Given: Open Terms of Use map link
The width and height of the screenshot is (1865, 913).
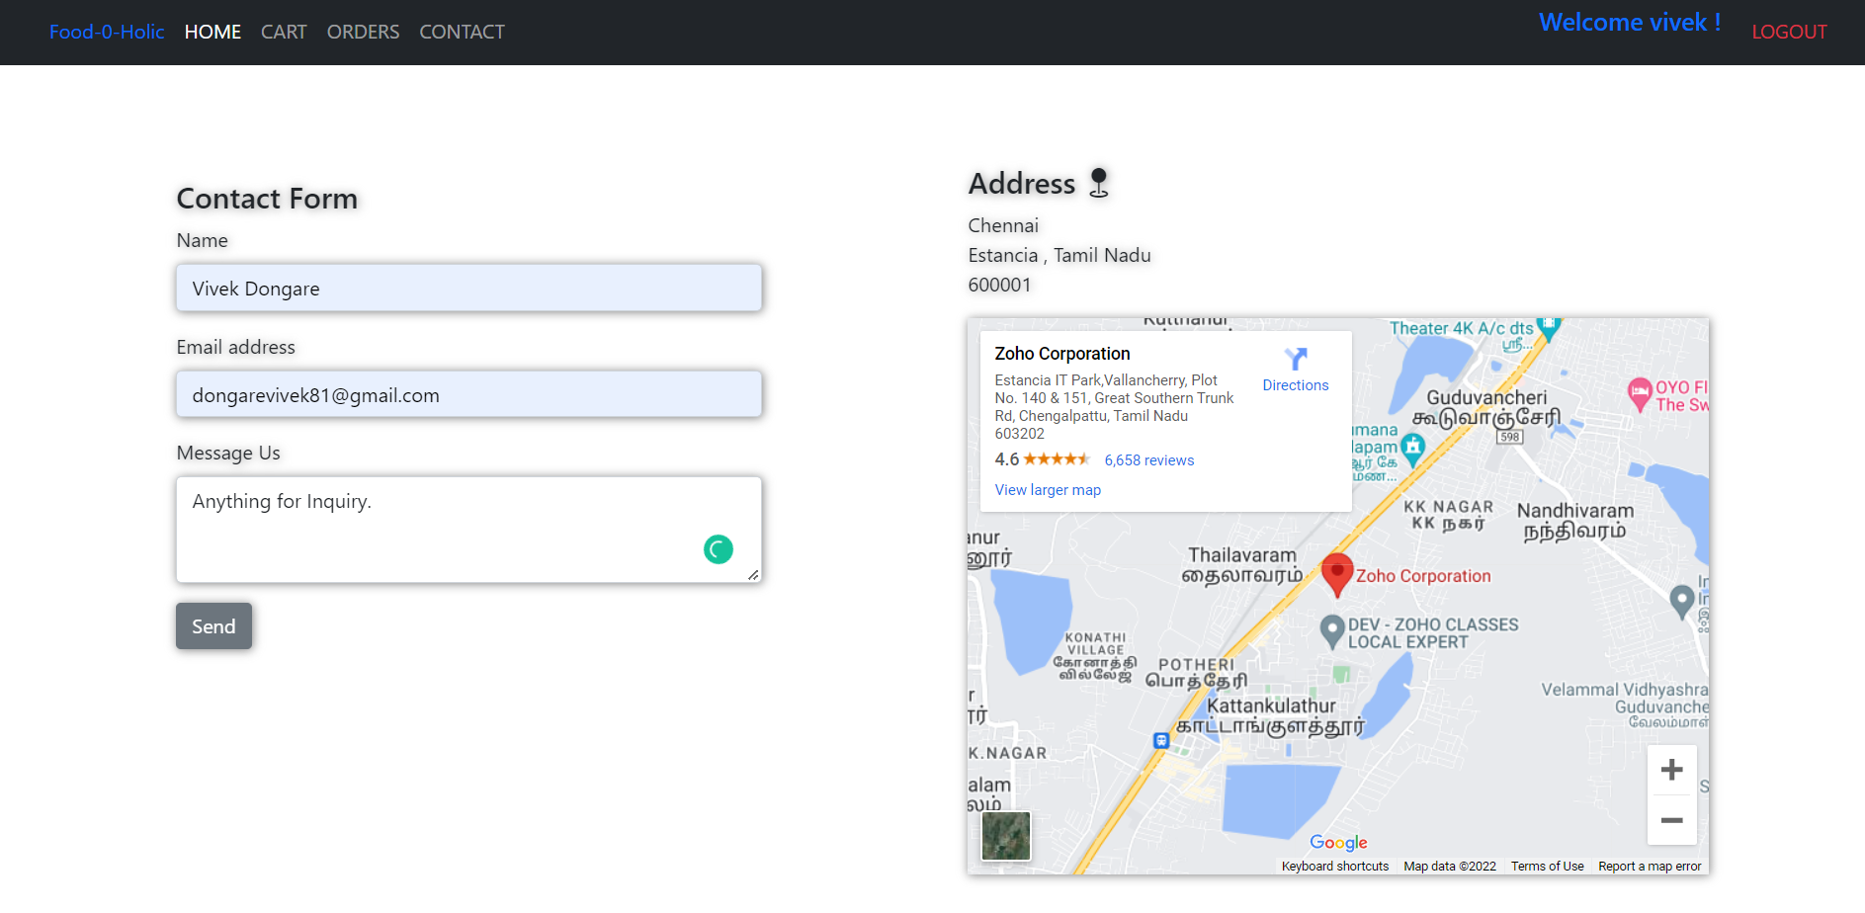Looking at the screenshot, I should pos(1547,867).
